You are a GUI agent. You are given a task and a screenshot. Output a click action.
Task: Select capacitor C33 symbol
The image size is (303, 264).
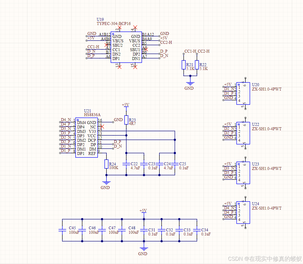pos(179,230)
